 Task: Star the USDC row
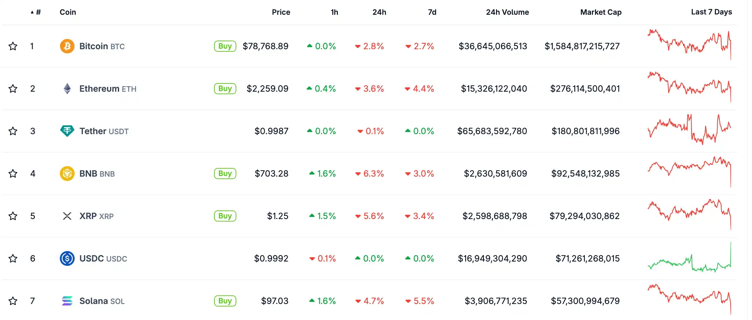pos(13,258)
